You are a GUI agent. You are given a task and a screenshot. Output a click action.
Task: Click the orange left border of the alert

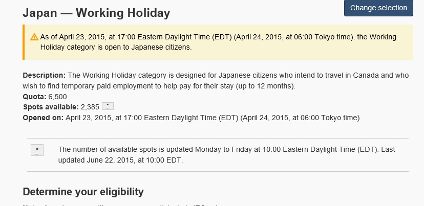click(x=24, y=42)
